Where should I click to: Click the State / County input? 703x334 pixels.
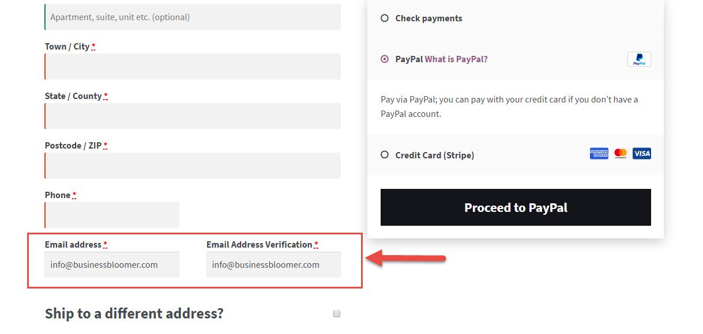click(193, 116)
